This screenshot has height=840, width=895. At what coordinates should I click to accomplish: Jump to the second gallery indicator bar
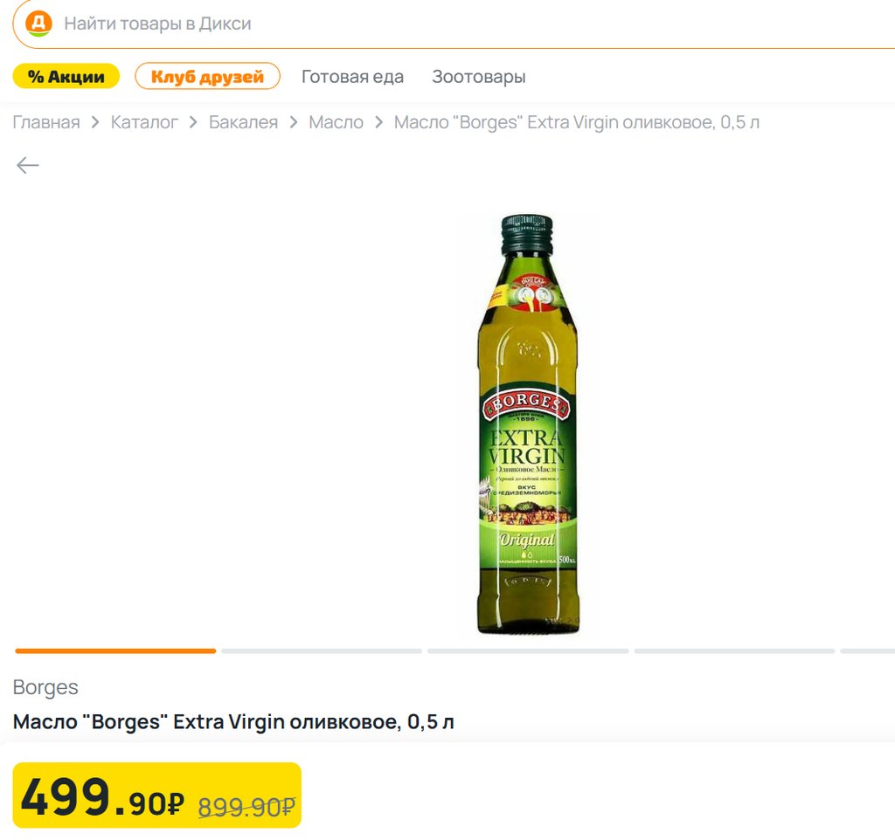[x=322, y=651]
